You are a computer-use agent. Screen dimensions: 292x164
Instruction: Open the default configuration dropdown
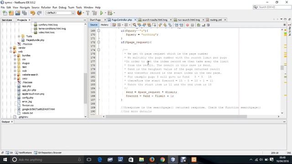coord(60,13)
